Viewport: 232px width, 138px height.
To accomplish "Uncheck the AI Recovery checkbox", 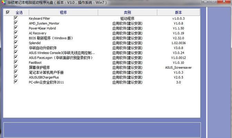I will coord(16,33).
